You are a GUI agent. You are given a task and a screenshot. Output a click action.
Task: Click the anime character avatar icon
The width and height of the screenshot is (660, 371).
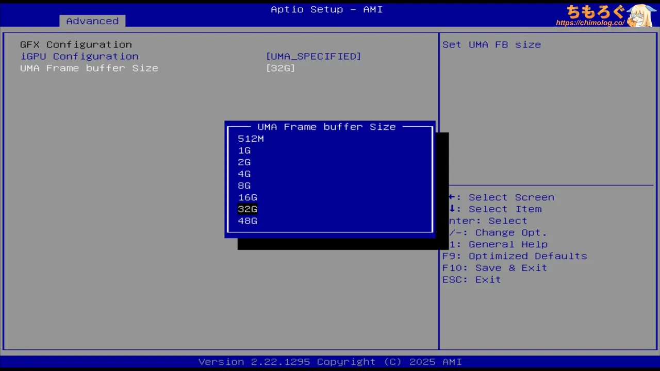tap(641, 14)
